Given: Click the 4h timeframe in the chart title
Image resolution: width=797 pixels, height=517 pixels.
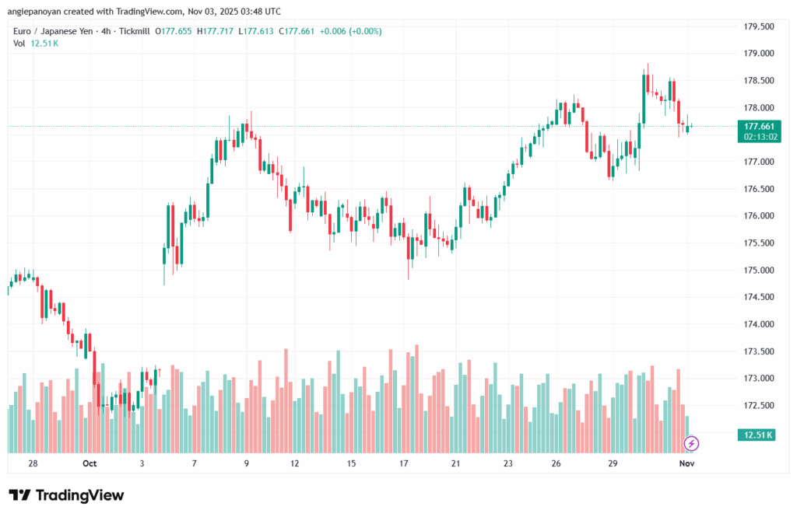Looking at the screenshot, I should pos(114,32).
